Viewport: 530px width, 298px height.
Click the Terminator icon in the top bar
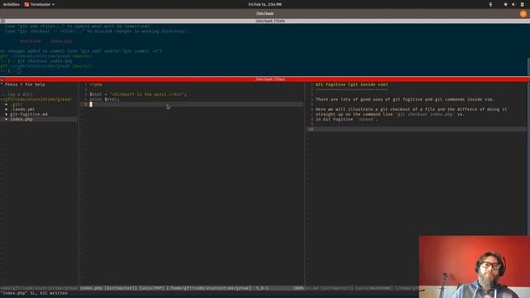tap(26, 4)
